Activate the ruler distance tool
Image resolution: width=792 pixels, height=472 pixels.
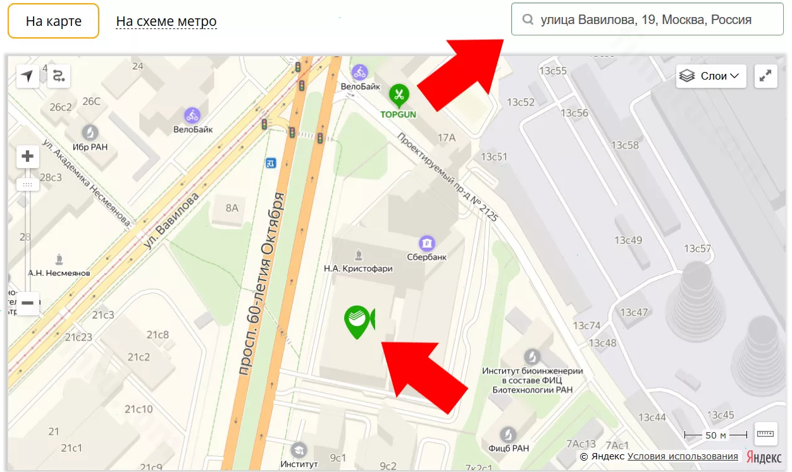765,434
